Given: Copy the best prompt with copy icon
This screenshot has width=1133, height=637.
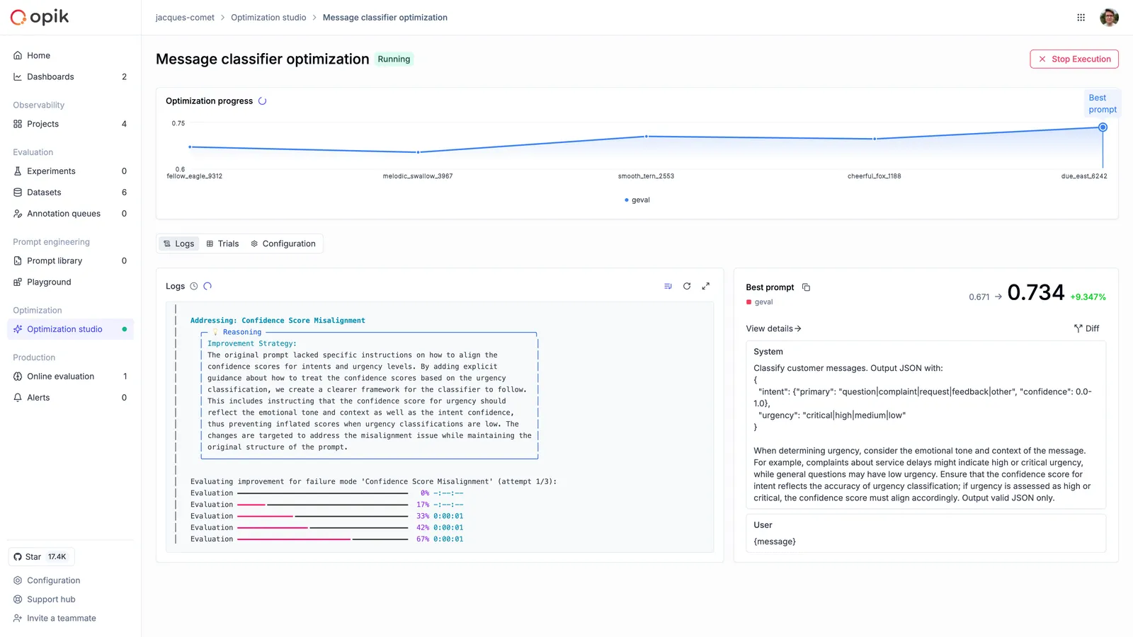Looking at the screenshot, I should 806,287.
